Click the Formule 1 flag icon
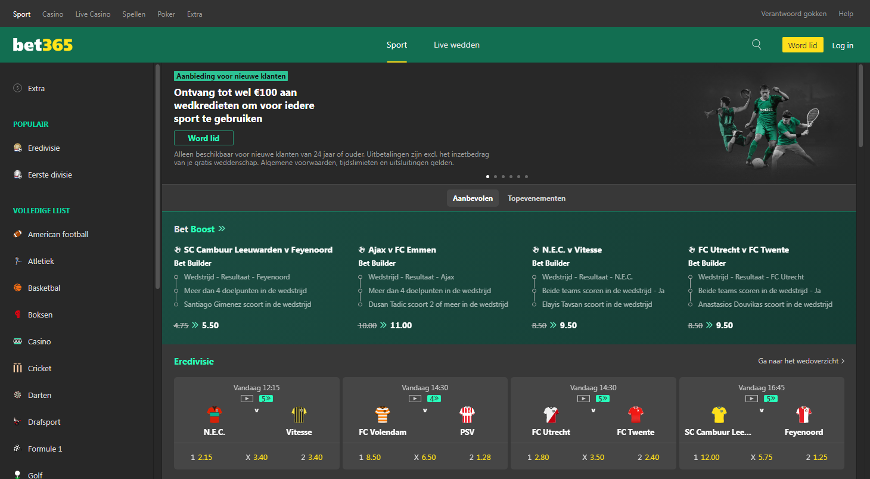The height and width of the screenshot is (479, 870). click(17, 449)
